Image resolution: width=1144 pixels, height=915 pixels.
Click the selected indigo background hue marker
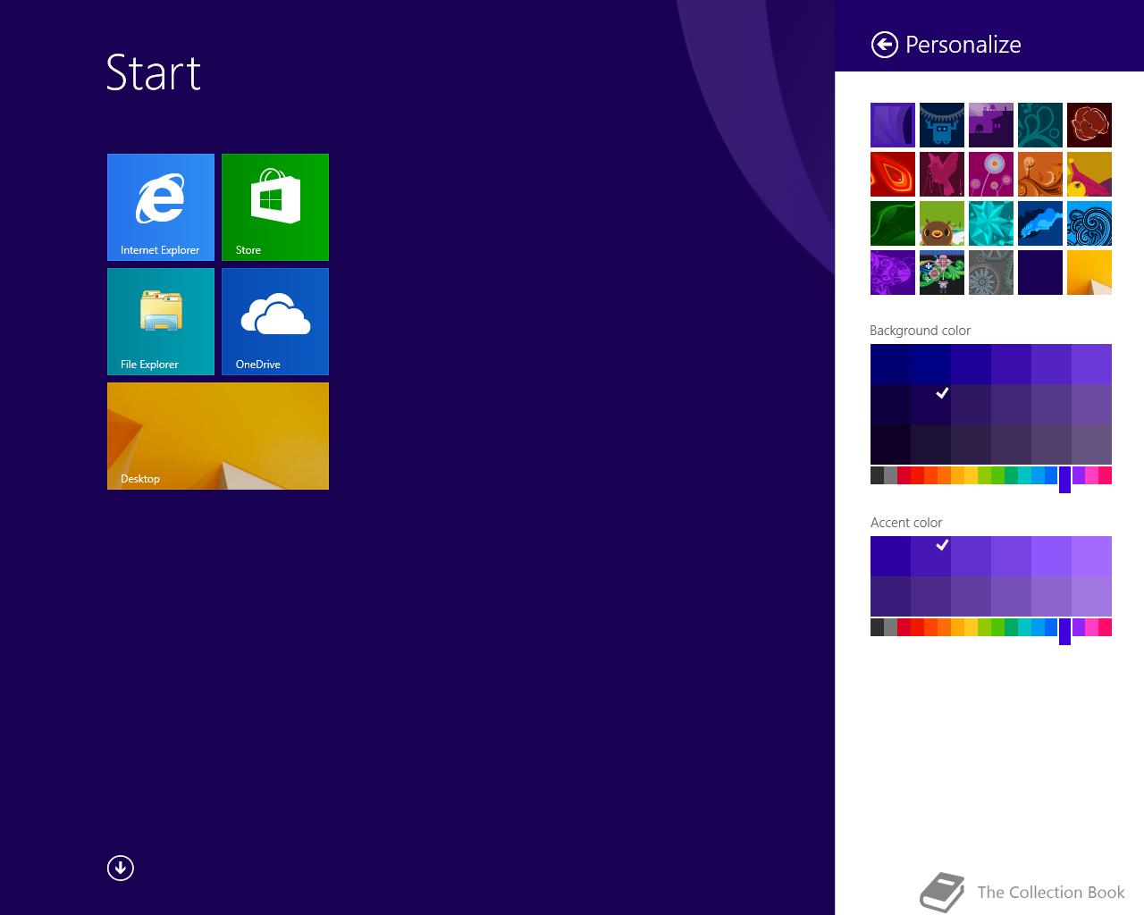coord(1064,480)
